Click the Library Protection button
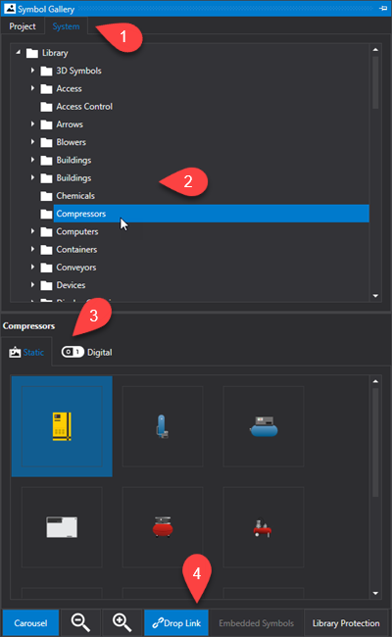This screenshot has width=392, height=637. pos(346,622)
